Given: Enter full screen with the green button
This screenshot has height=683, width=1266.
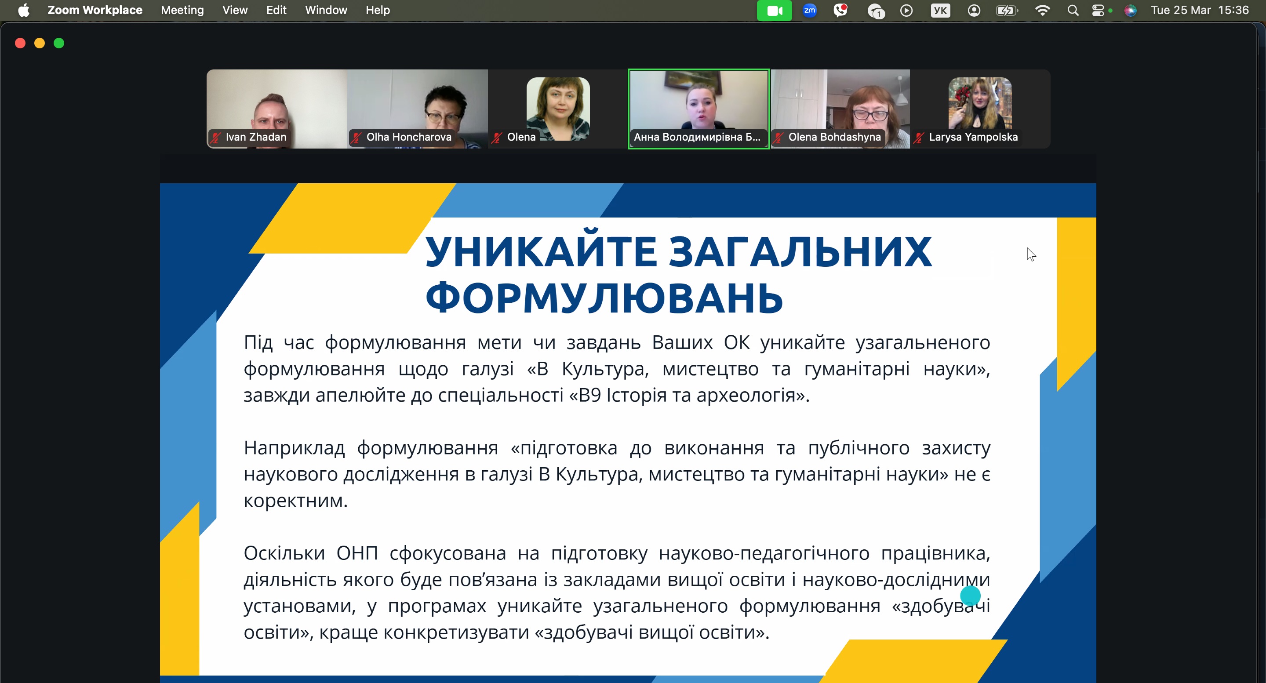Looking at the screenshot, I should pos(59,43).
